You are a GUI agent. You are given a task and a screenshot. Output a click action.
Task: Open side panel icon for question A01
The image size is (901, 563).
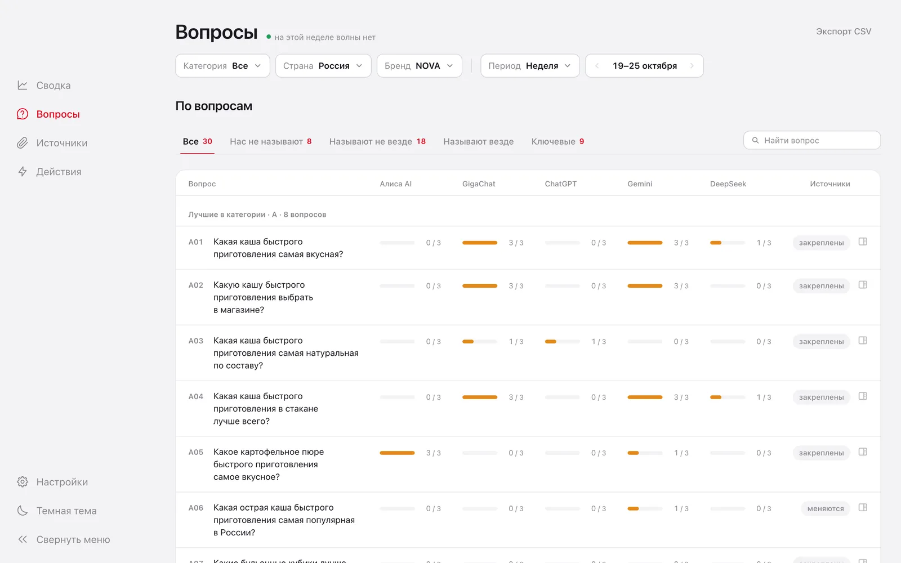tap(863, 242)
